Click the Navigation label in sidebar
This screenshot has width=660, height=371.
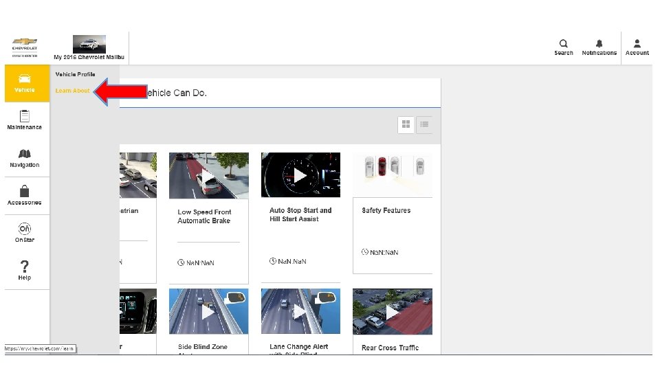(25, 165)
